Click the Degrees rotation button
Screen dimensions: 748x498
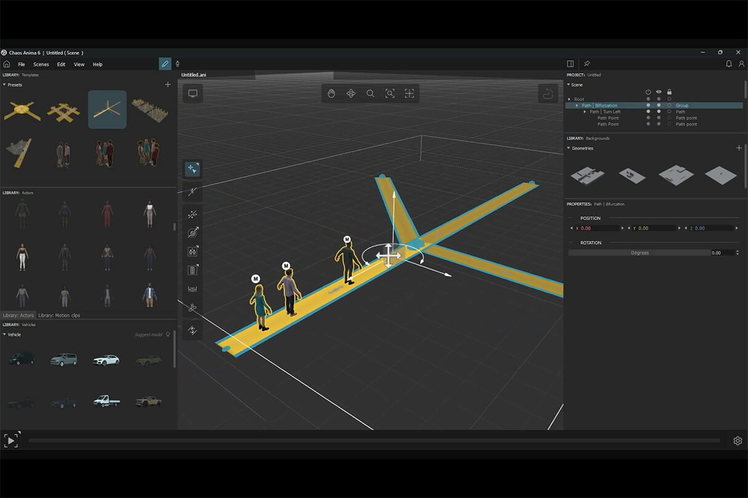(x=639, y=253)
